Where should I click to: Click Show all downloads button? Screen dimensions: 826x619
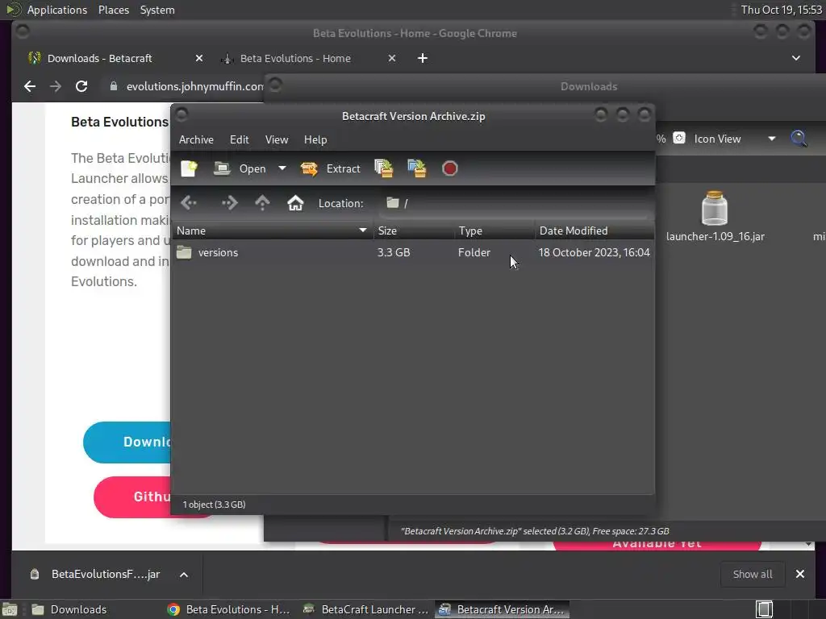(x=753, y=574)
